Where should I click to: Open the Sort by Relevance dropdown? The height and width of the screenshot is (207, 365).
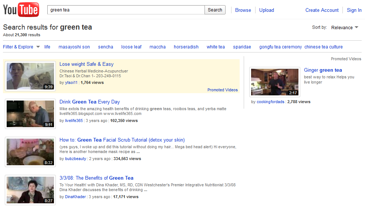[x=345, y=27]
